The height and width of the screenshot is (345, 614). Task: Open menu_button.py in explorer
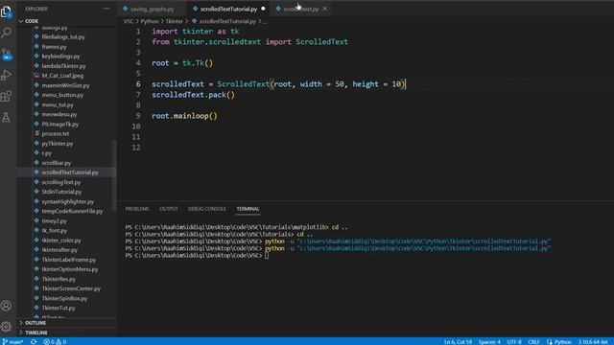(x=62, y=95)
